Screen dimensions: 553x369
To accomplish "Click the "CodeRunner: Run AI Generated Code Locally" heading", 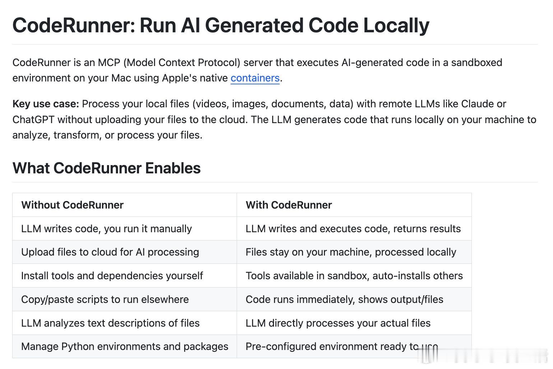I will pos(221,25).
